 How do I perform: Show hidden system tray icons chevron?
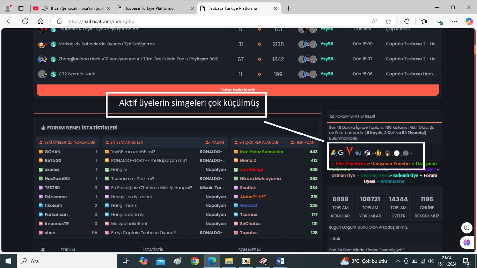(x=397, y=261)
